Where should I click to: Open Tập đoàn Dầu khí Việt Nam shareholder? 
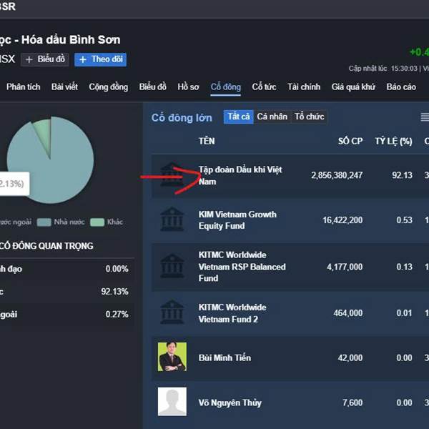tap(240, 175)
